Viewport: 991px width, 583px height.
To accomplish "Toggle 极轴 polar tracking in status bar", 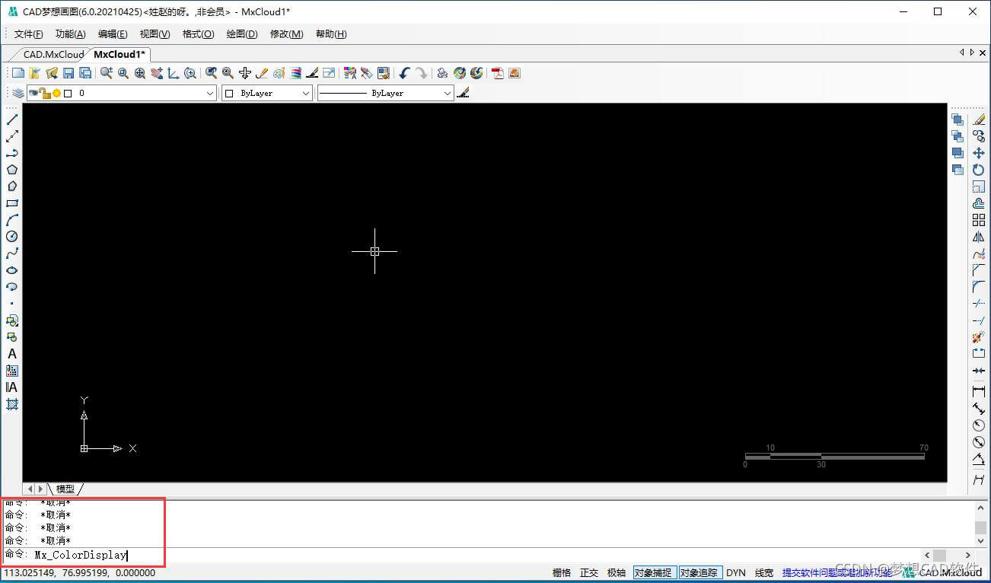I will click(617, 572).
